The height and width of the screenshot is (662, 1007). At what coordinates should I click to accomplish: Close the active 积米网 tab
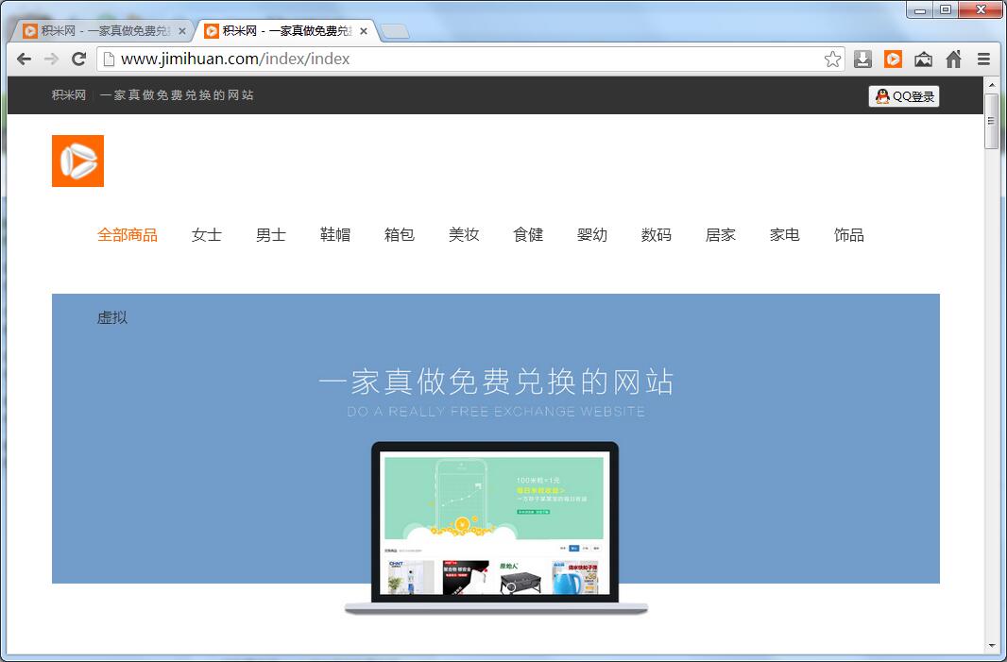pos(364,31)
